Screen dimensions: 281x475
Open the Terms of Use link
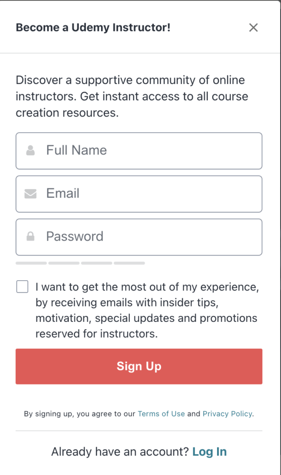(161, 414)
